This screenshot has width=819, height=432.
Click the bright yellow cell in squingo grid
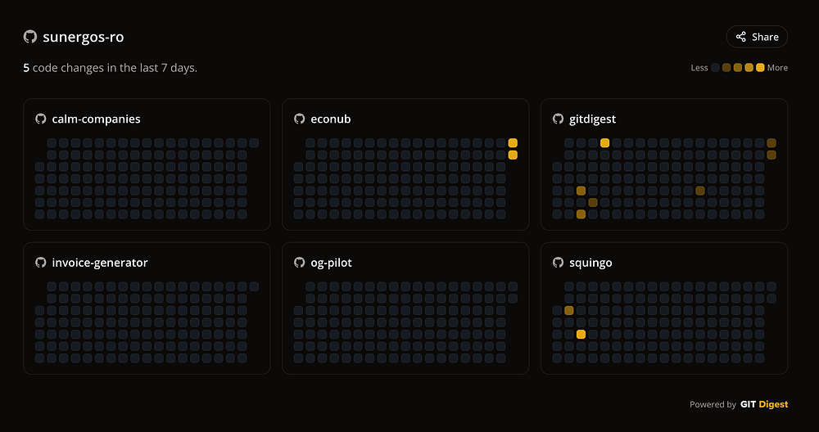point(581,335)
